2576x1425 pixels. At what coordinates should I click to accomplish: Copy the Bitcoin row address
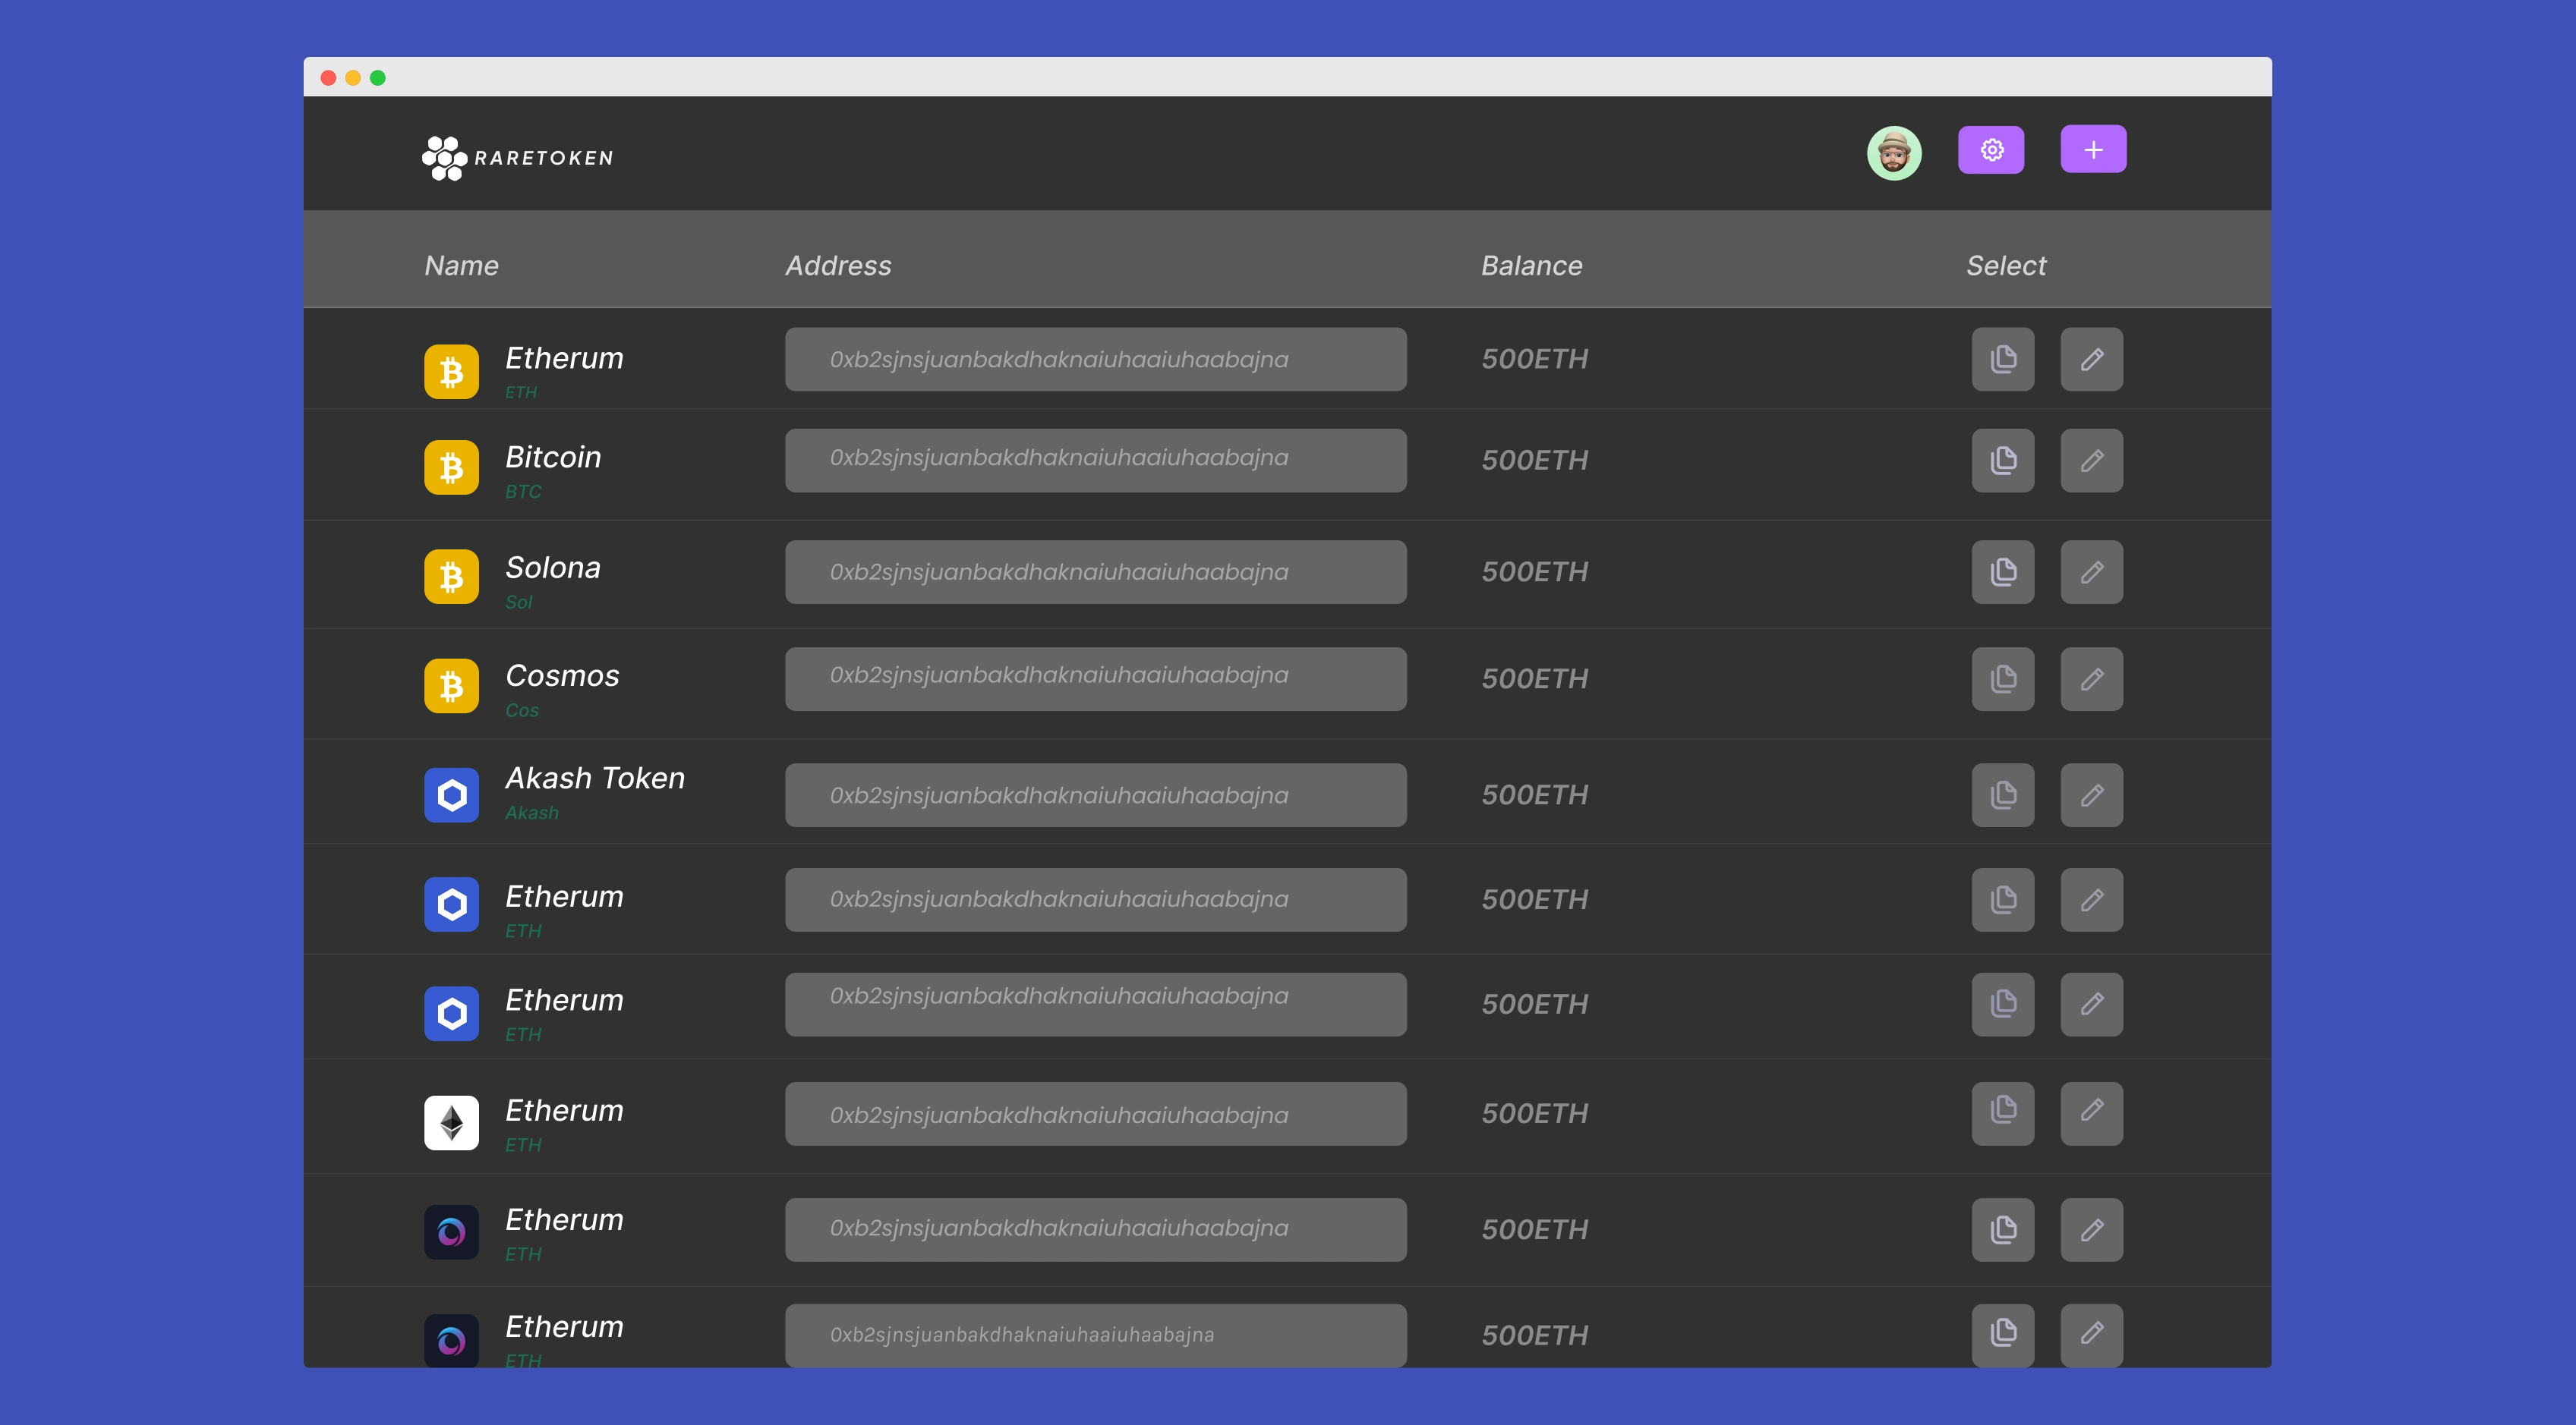2002,461
